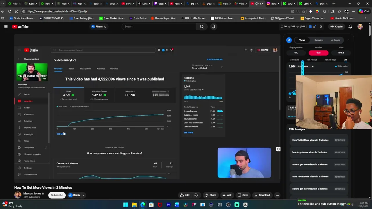The image size is (372, 209).
Task: Open Fruits Basket bookmark
Action: (138, 18)
